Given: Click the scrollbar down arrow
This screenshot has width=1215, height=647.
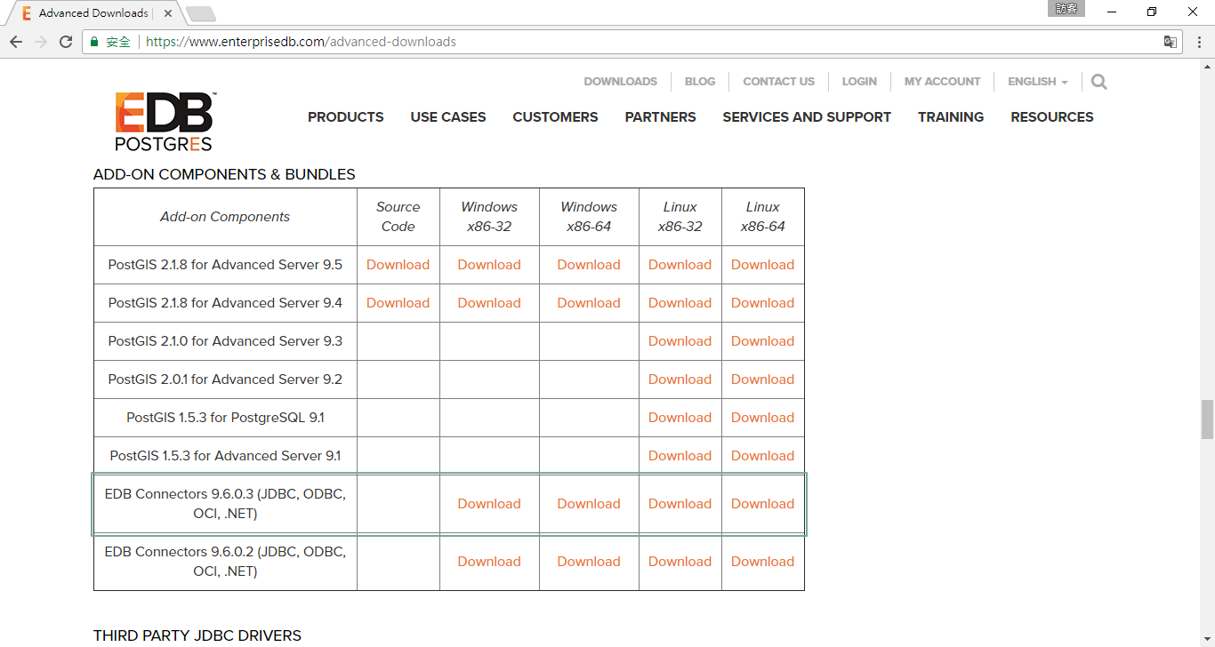Looking at the screenshot, I should [1207, 639].
